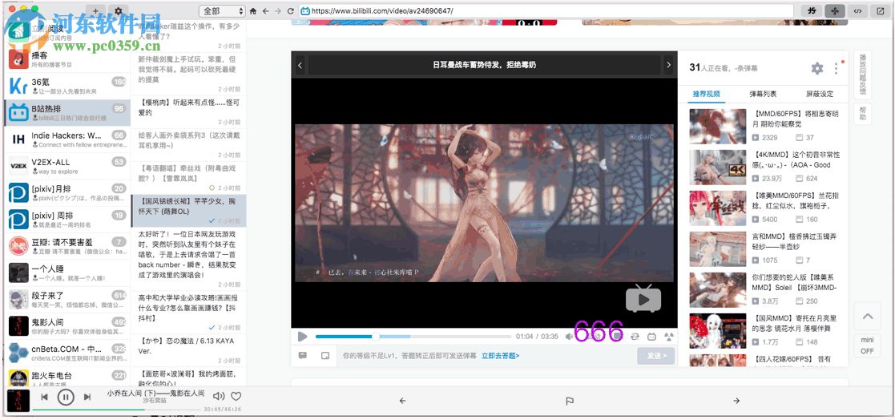Open the player settings gear icon
895x420 pixels.
[817, 68]
